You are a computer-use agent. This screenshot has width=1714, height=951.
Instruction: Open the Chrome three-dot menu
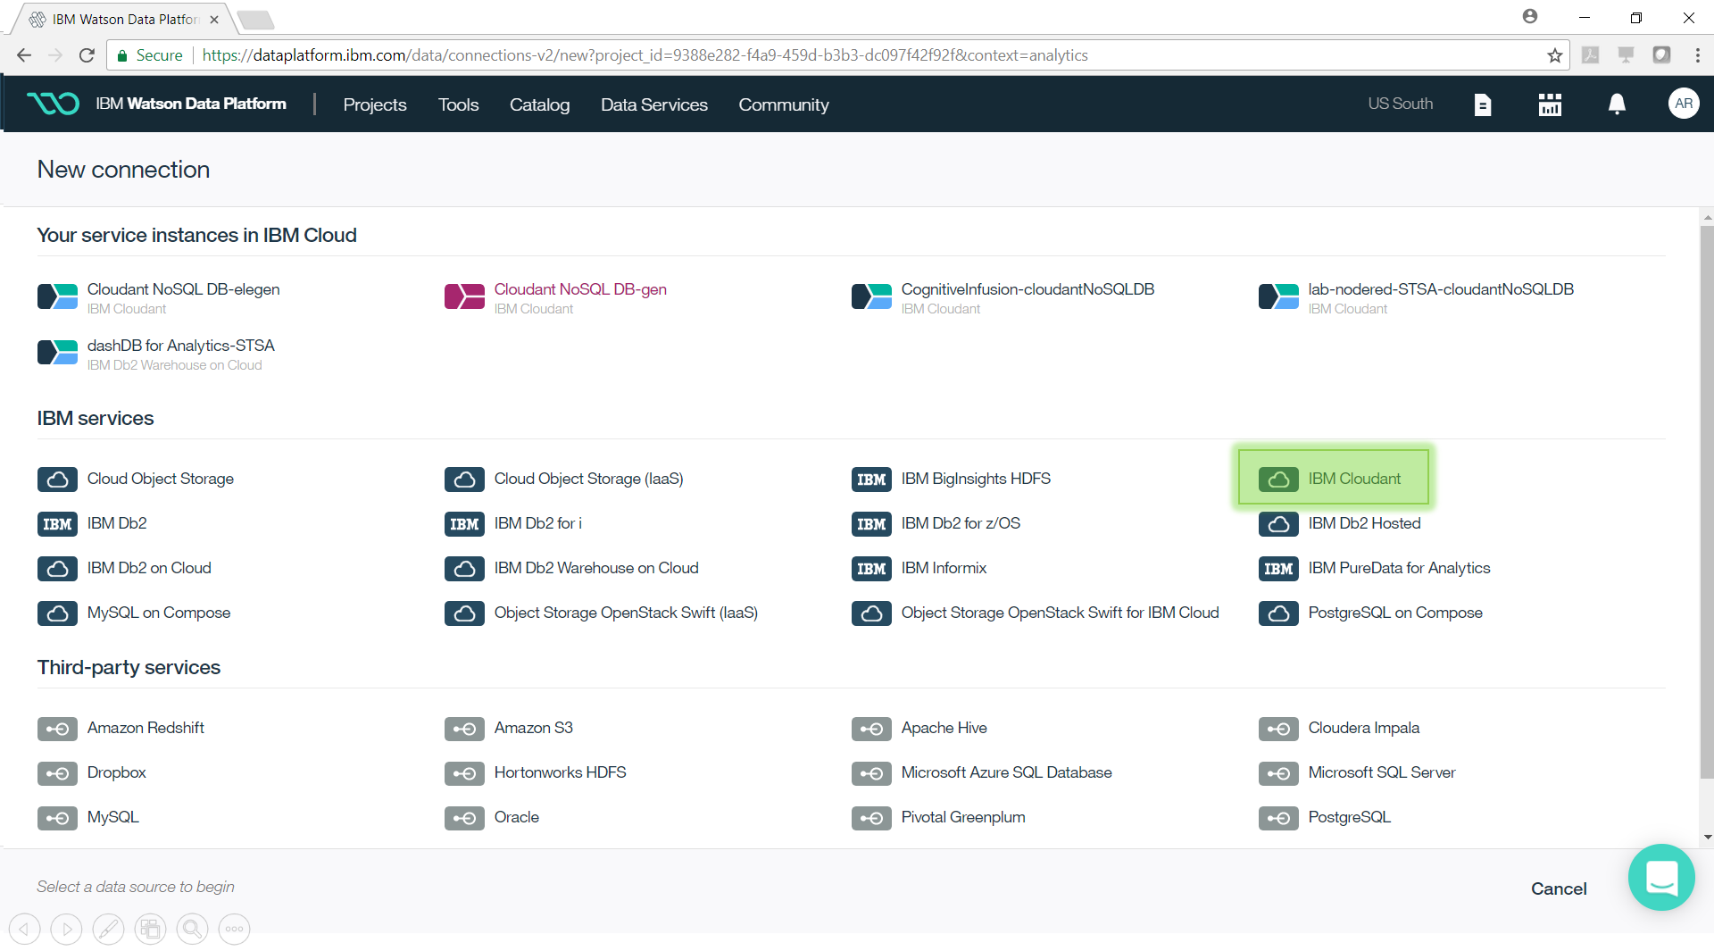pos(1697,55)
